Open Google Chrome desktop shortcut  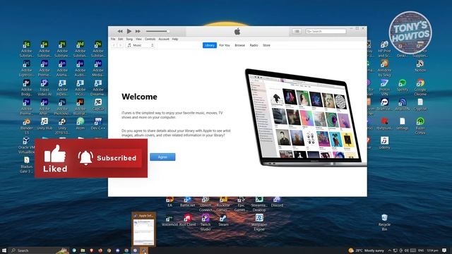click(420, 87)
